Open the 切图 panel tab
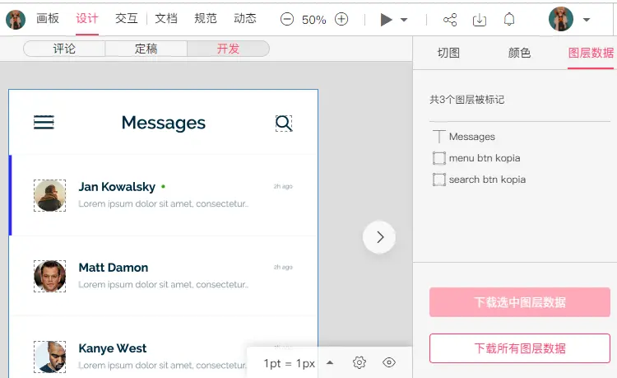The height and width of the screenshot is (378, 617). [448, 53]
